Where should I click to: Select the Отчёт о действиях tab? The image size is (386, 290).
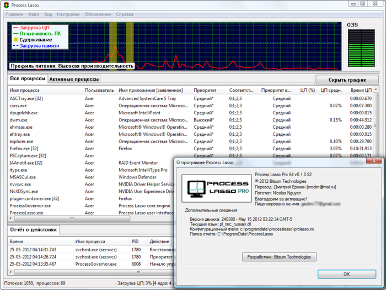(34, 230)
